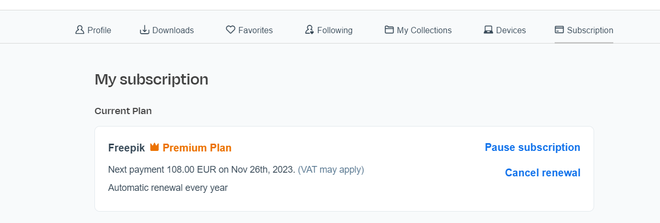Click the Downloads arrow icon

tap(145, 30)
